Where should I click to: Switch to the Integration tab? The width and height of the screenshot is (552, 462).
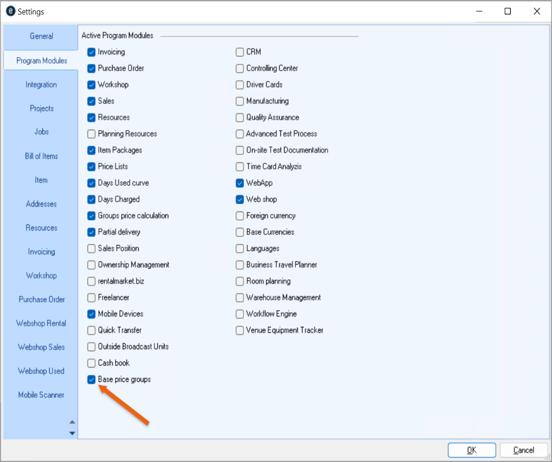point(41,85)
